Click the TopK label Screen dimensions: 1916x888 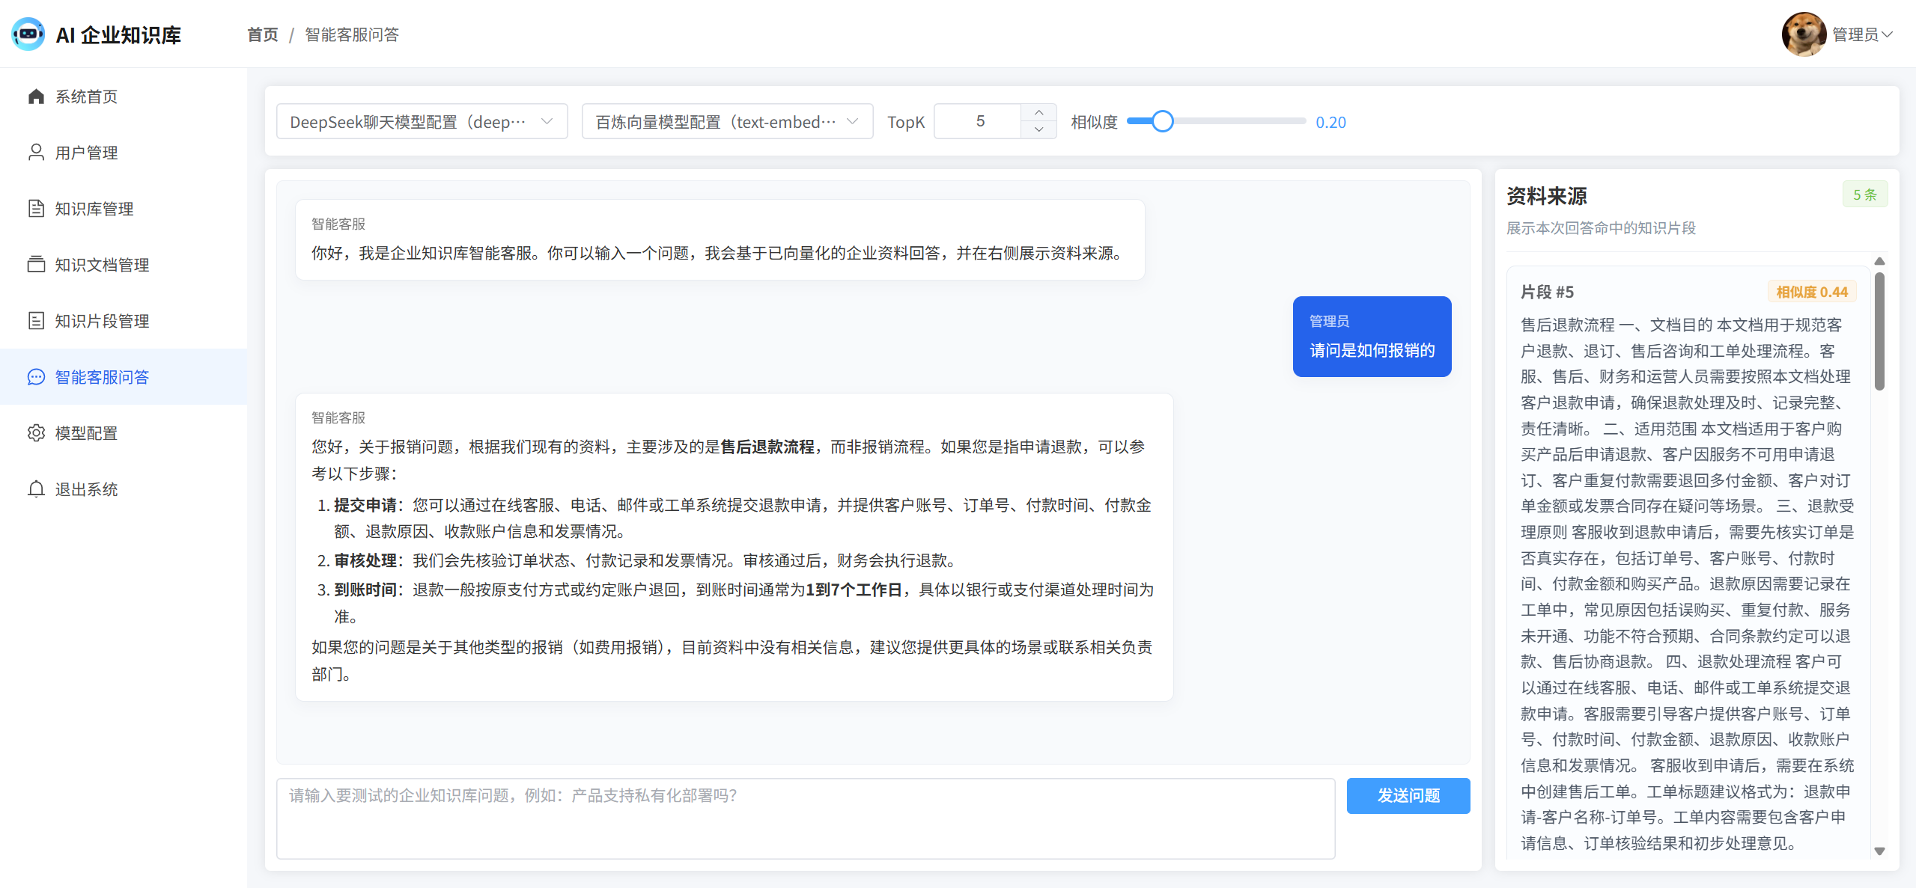tap(906, 122)
